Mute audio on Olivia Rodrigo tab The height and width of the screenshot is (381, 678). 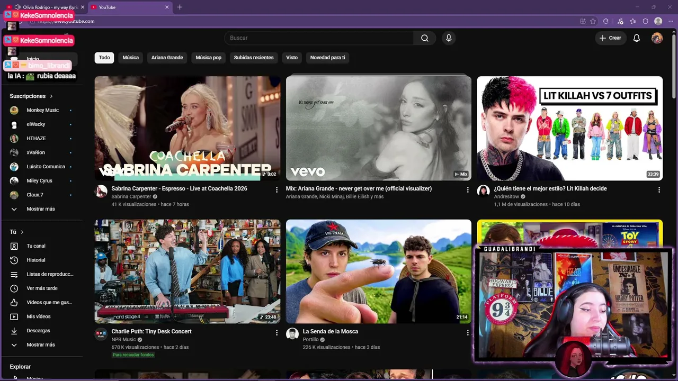[17, 7]
